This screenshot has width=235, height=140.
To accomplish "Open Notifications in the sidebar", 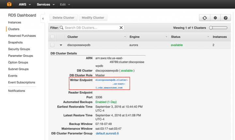I will [x=17, y=91].
